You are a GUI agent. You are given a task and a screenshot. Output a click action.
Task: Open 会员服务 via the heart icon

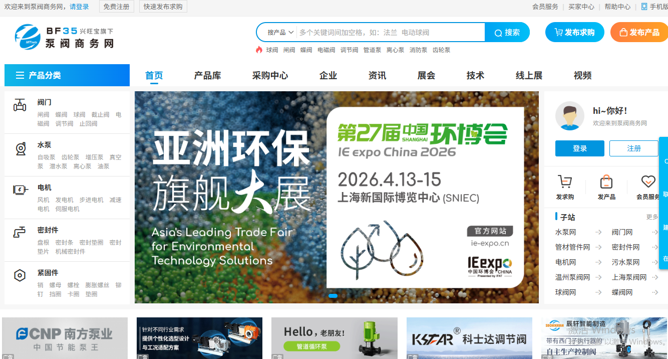pos(647,181)
